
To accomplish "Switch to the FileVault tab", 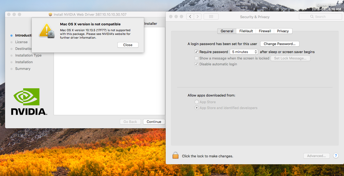I will [246, 31].
